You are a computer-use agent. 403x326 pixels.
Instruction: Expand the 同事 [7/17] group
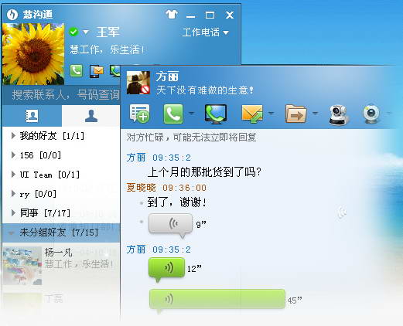(61, 213)
